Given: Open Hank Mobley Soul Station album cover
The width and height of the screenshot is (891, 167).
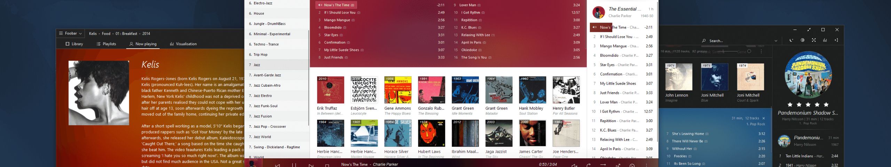Looking at the screenshot, I should click(532, 90).
